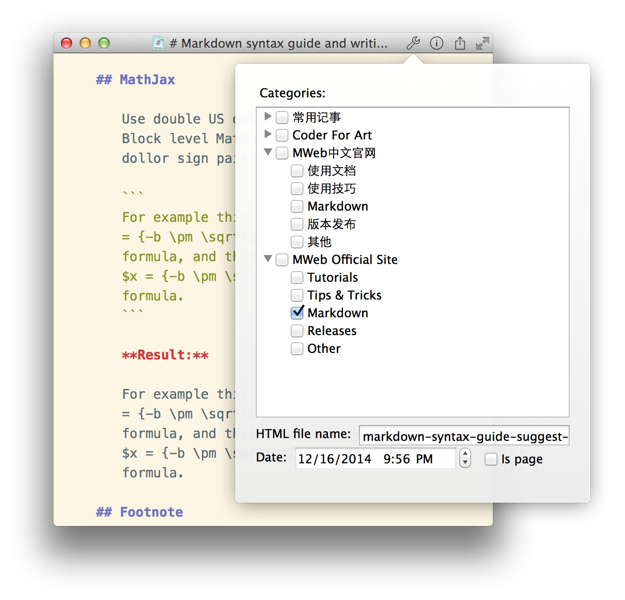The height and width of the screenshot is (600, 625).
Task: Click the Date input field
Action: point(375,459)
